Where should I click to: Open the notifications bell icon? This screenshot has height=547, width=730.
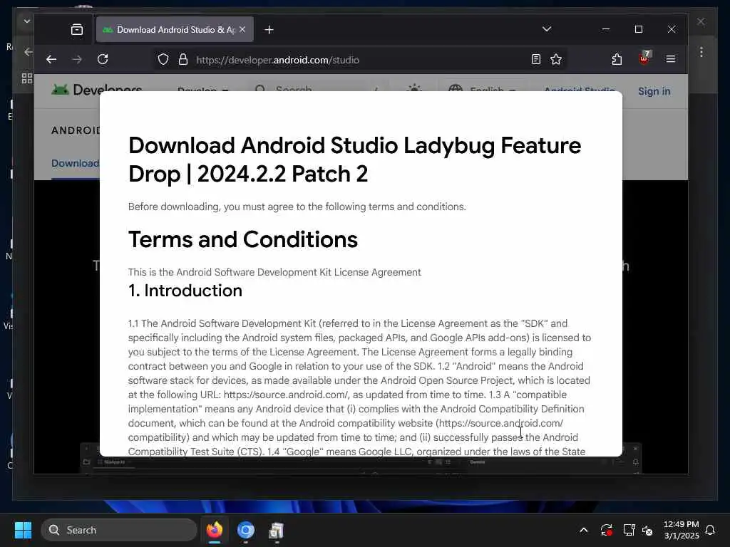tap(711, 530)
